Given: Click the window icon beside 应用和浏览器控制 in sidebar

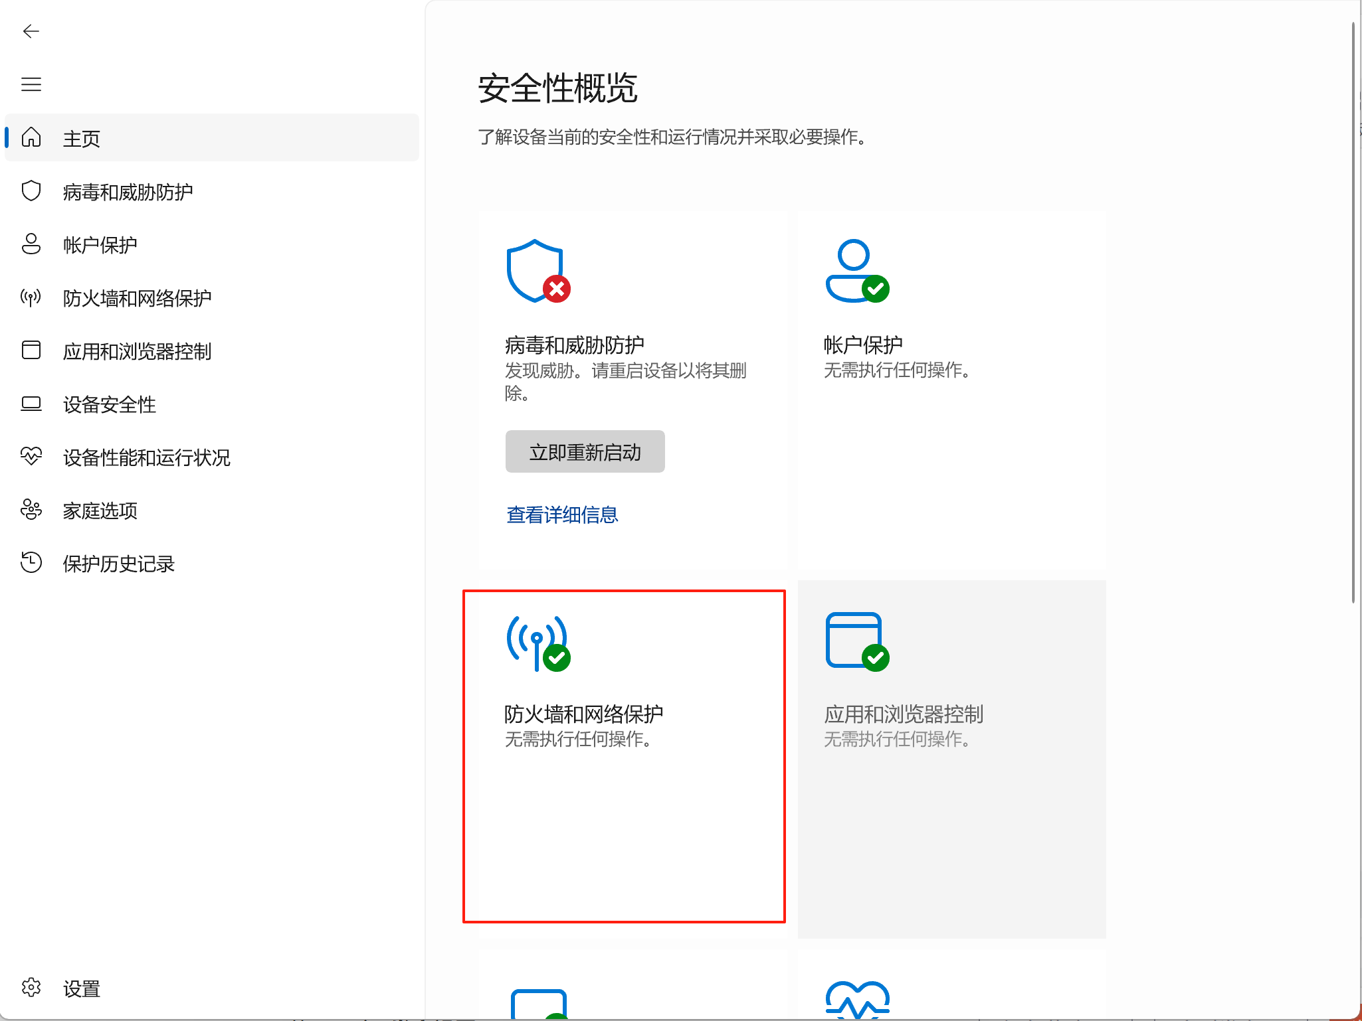Looking at the screenshot, I should [x=31, y=350].
